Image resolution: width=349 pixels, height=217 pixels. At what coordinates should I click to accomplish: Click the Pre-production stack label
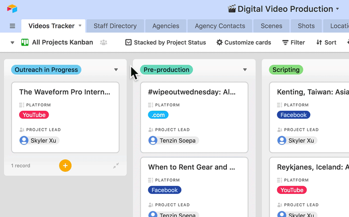(166, 70)
